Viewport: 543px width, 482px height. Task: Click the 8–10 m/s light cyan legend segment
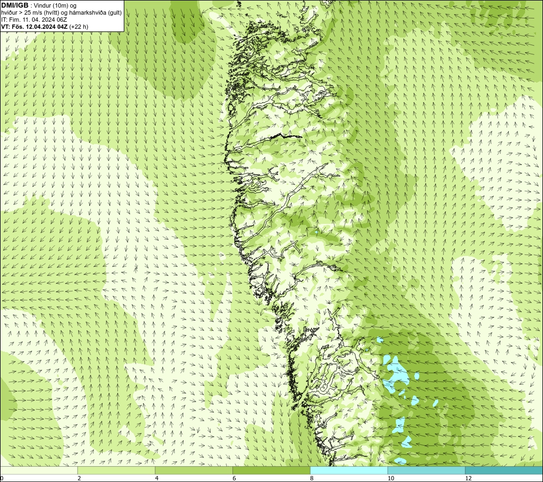pos(349,470)
